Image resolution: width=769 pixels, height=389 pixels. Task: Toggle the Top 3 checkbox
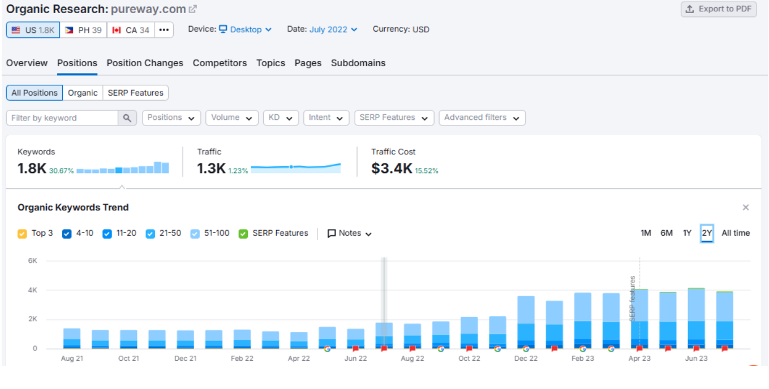click(x=22, y=234)
